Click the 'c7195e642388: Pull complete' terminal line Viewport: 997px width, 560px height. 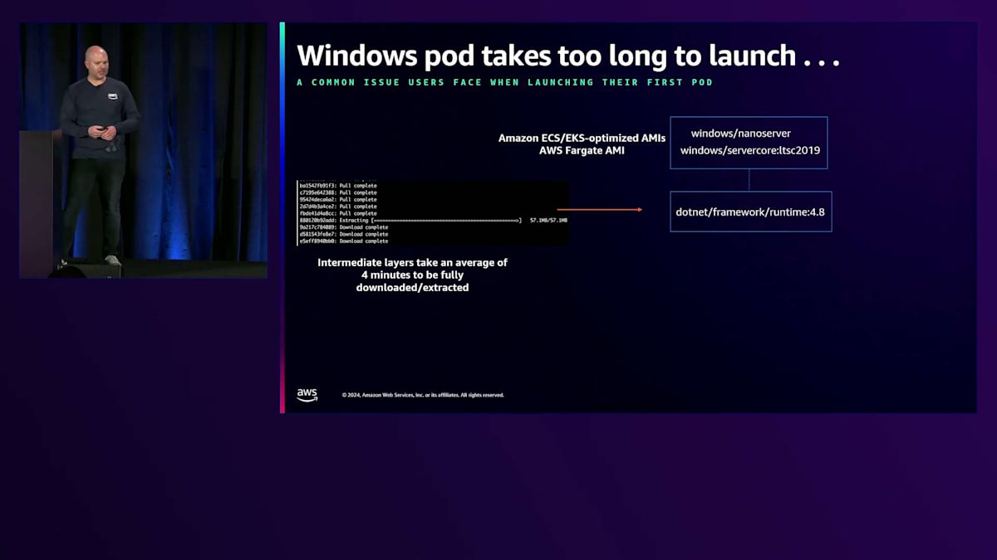(338, 192)
